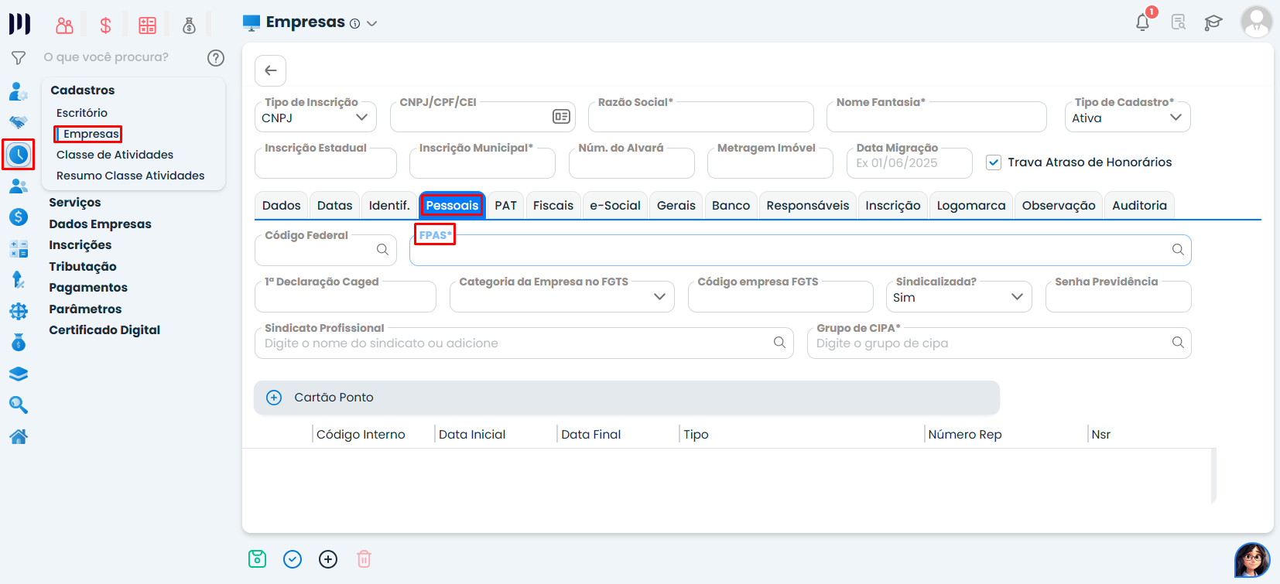Open the Certificado Digital menu item
The image size is (1280, 584).
point(104,330)
